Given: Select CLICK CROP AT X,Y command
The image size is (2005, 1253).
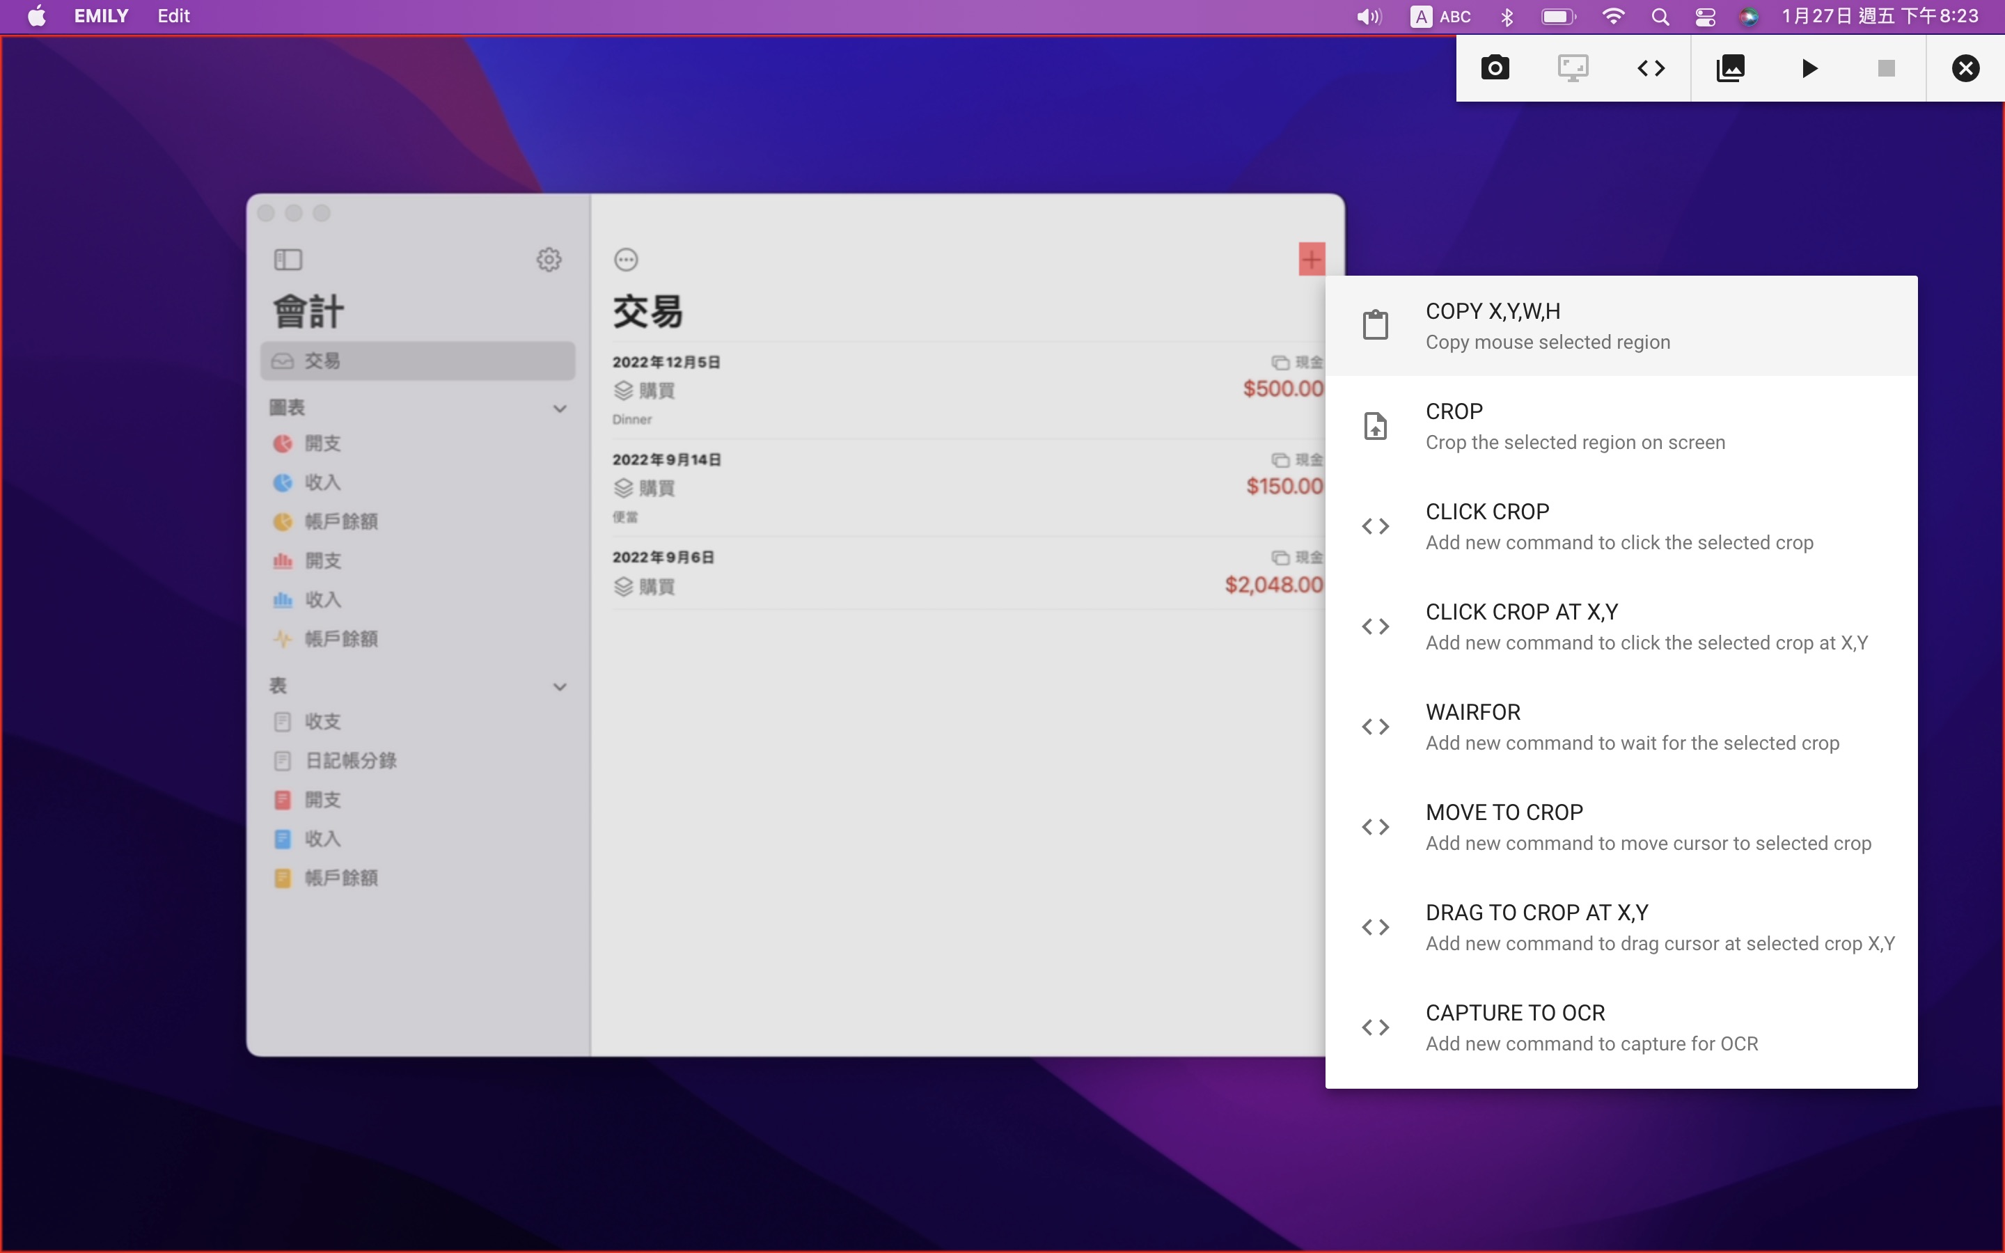Looking at the screenshot, I should (1621, 626).
